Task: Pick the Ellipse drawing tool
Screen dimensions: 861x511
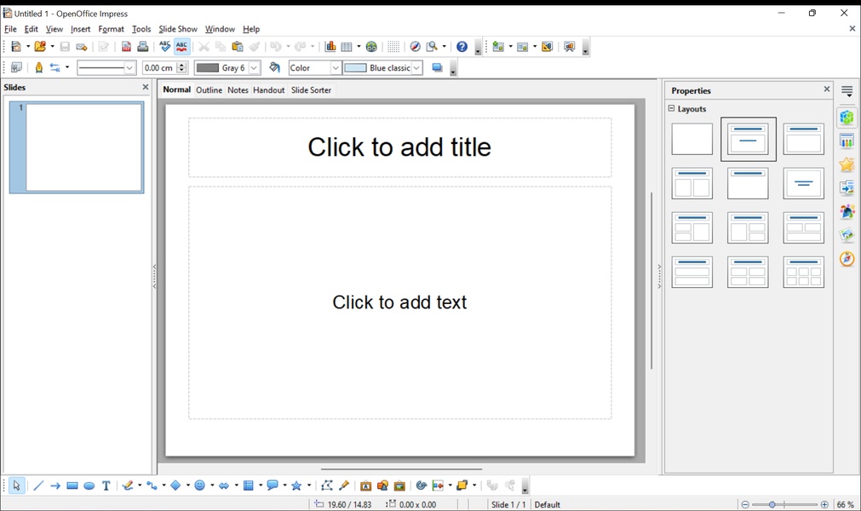Action: [x=89, y=485]
